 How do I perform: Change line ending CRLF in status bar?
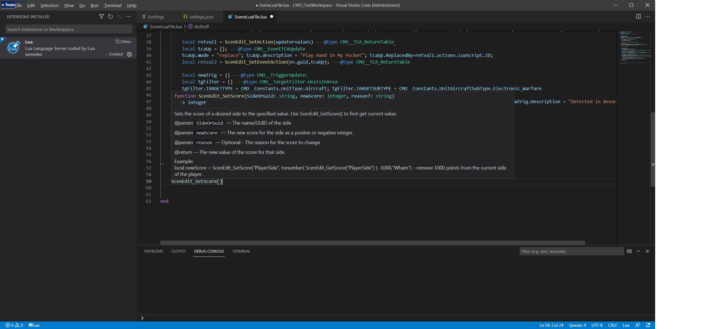coord(612,325)
